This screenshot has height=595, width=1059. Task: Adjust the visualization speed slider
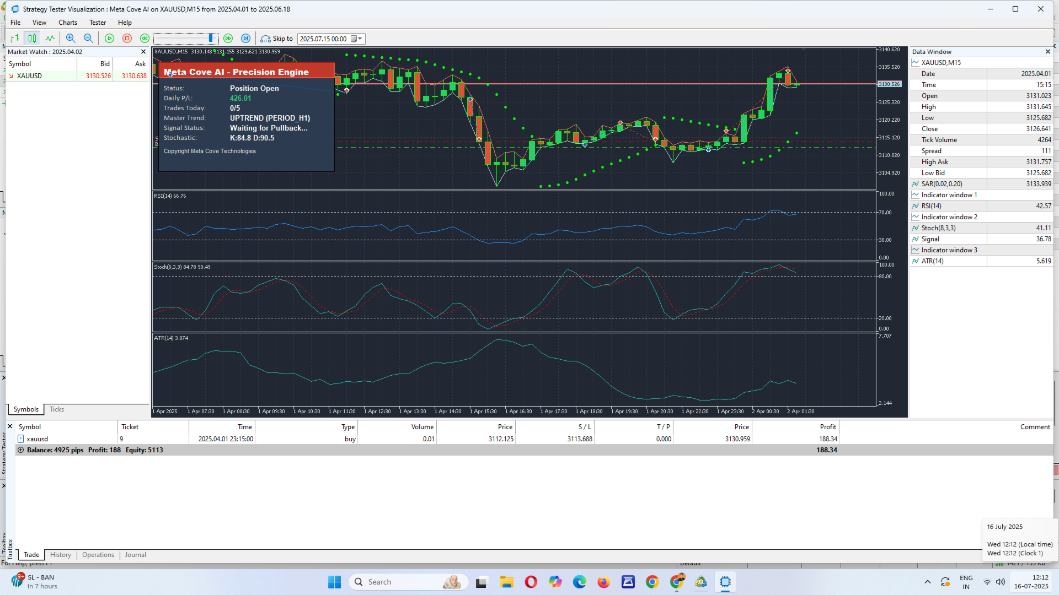[186, 39]
